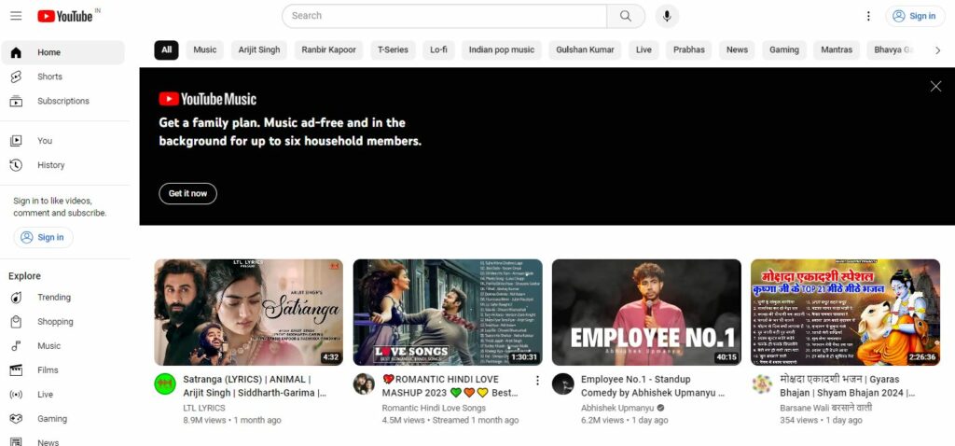Click LTL LYRICS channel avatar
The image size is (955, 446).
click(164, 383)
